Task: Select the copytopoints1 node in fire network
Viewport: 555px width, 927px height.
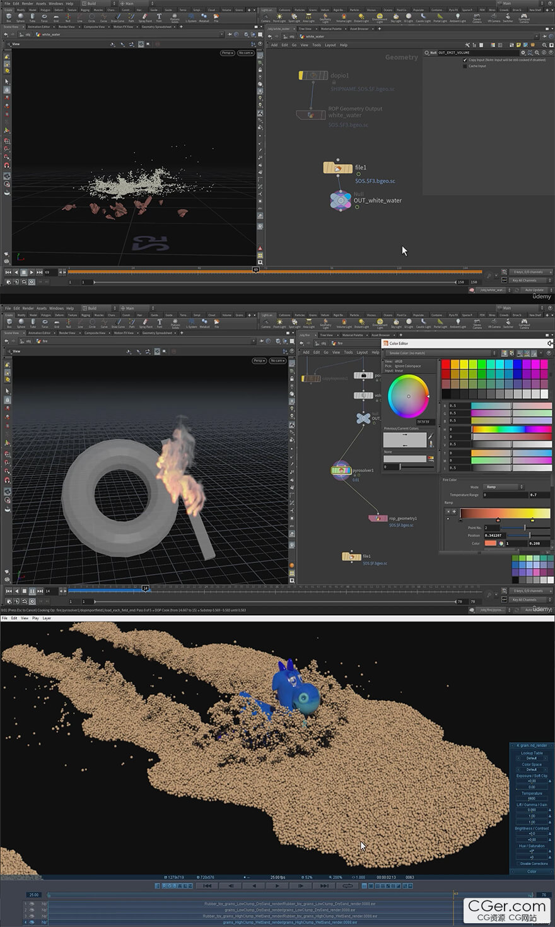Action: [311, 379]
